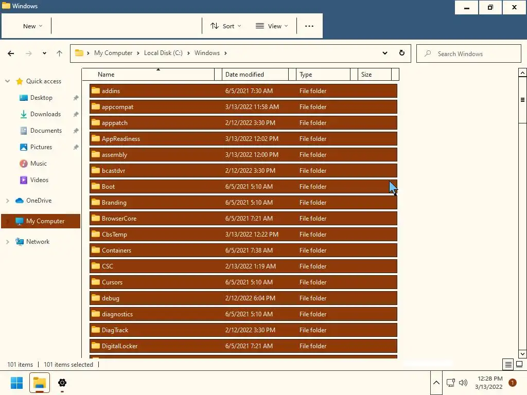This screenshot has width=527, height=395.
Task: Select the Containers folder
Action: [x=243, y=250]
